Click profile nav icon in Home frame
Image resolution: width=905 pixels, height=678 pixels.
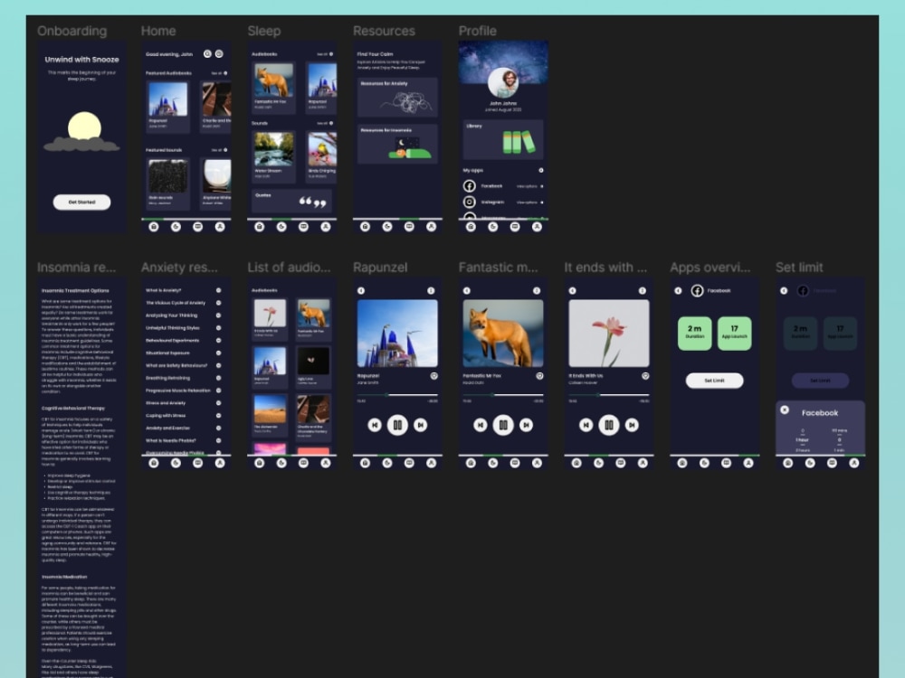click(x=219, y=227)
